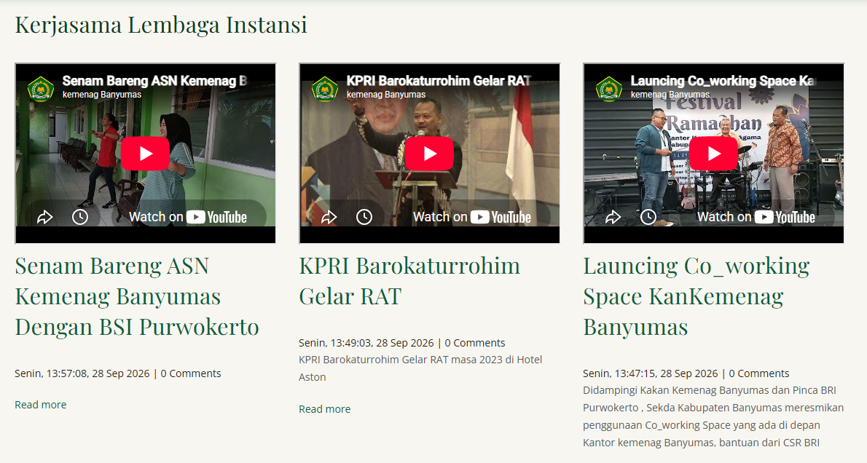
Task: Share the Launcing Co_working Space video
Action: [x=613, y=217]
